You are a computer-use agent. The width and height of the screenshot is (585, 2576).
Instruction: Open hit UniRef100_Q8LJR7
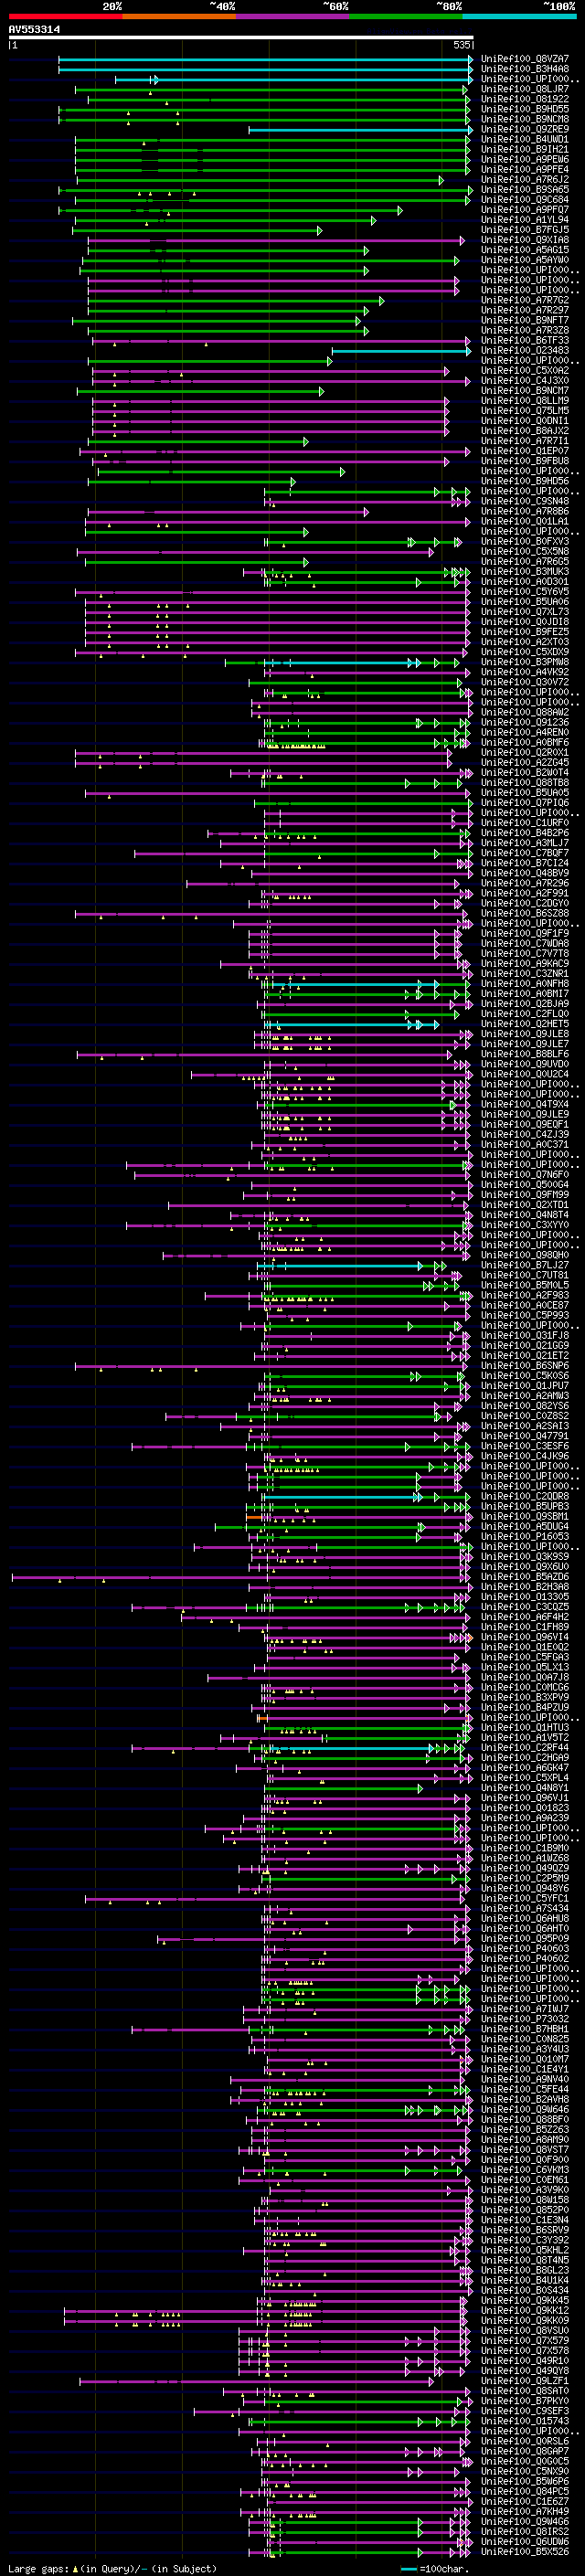[x=524, y=89]
